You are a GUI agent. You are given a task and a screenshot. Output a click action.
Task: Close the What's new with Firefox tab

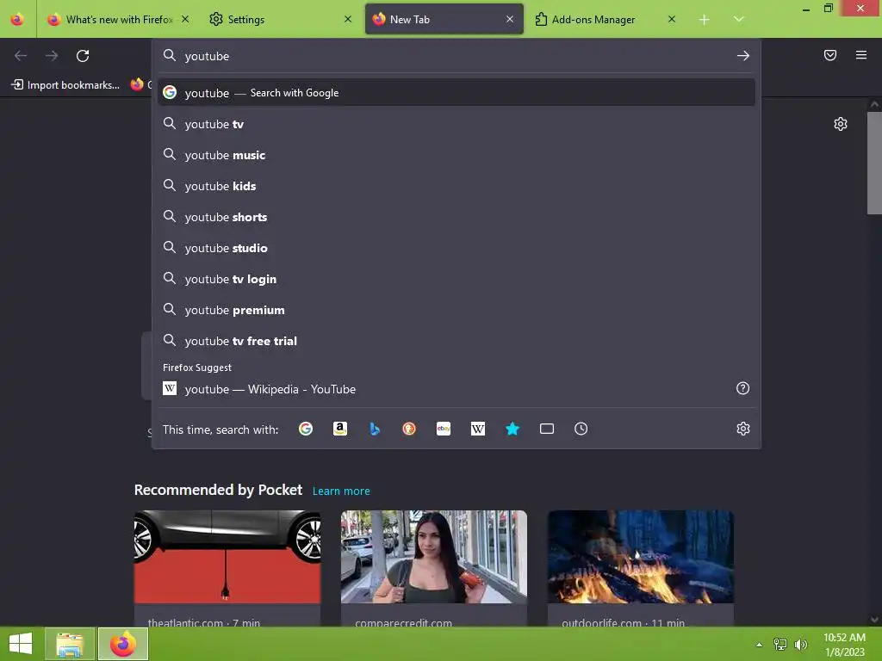tap(185, 19)
